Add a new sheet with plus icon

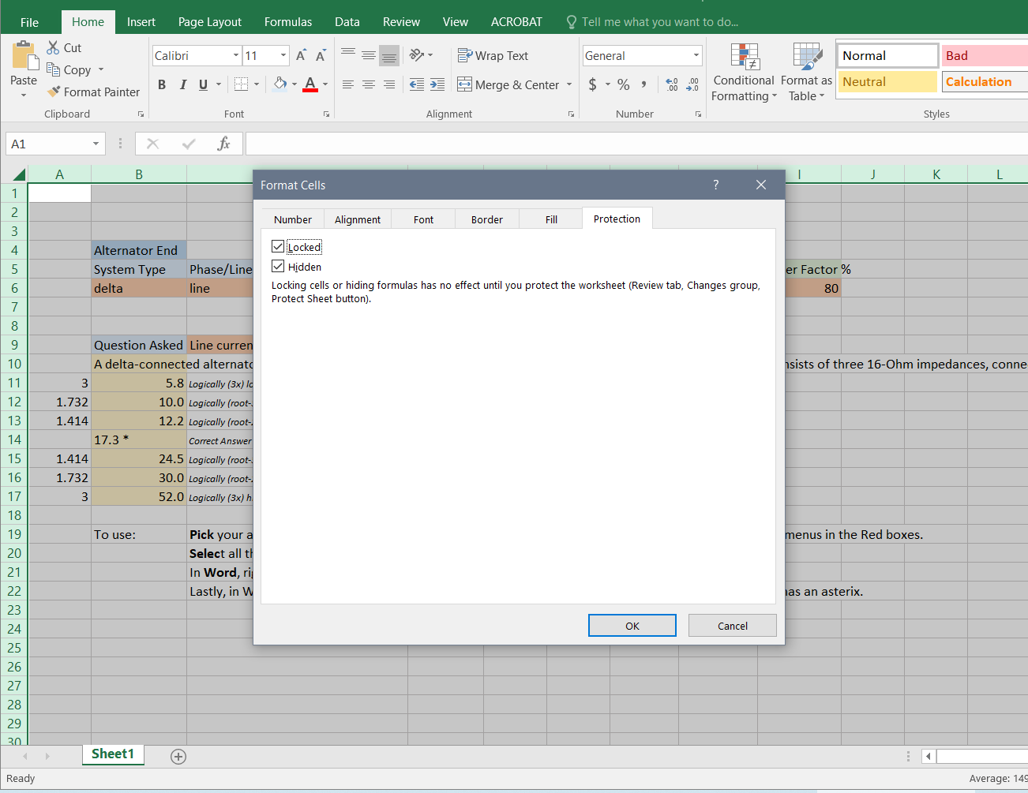coord(178,757)
